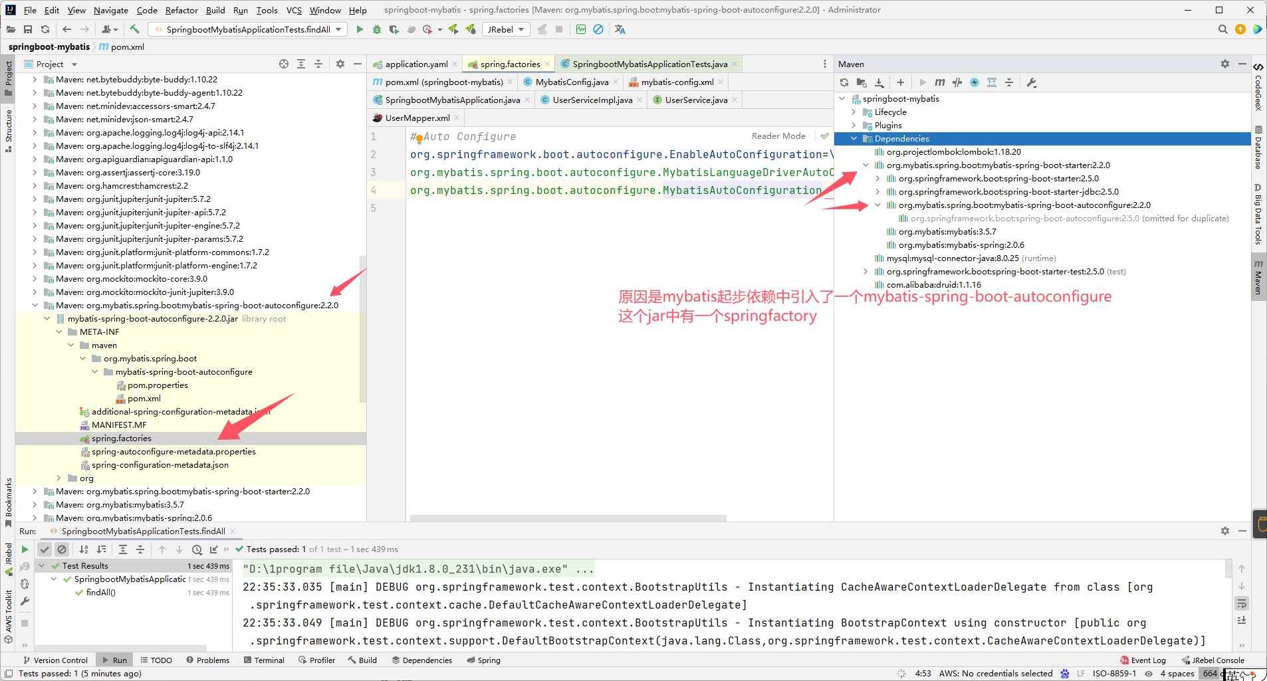Open the Version Control tool window
This screenshot has height=681, width=1267.
click(x=56, y=660)
